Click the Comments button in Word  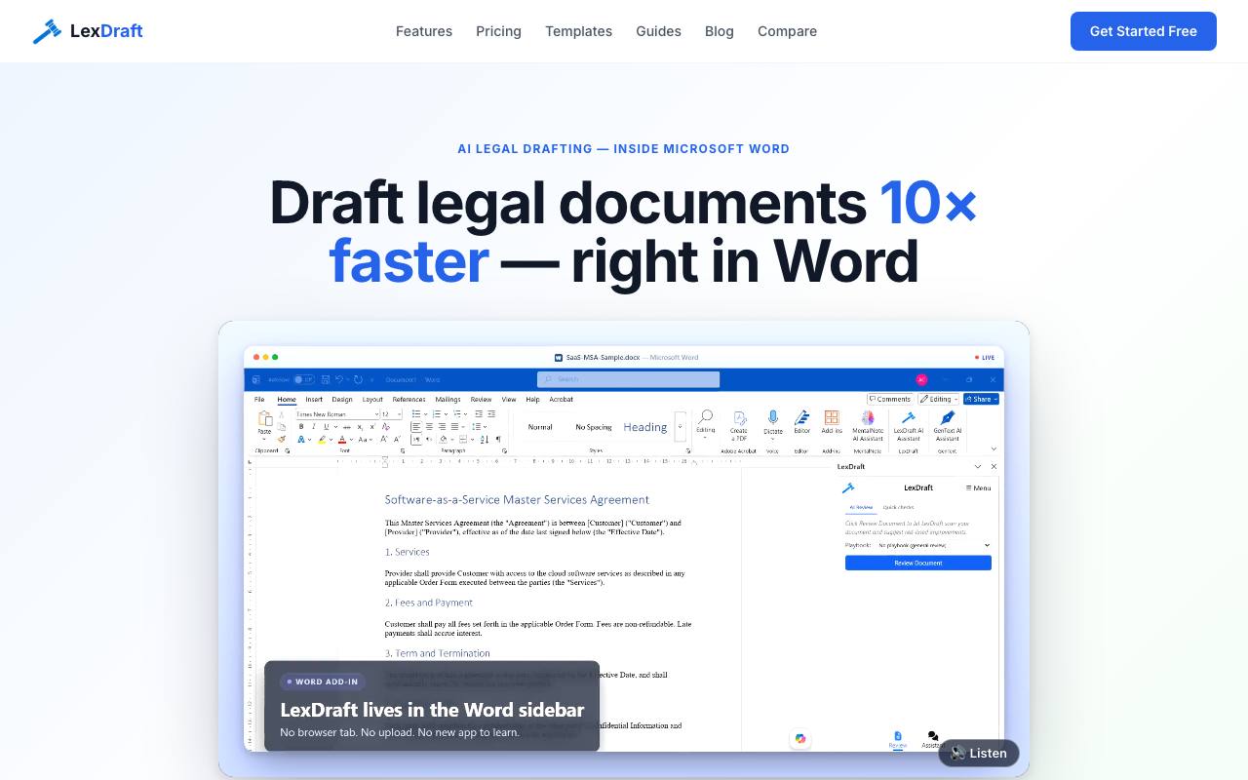(889, 399)
